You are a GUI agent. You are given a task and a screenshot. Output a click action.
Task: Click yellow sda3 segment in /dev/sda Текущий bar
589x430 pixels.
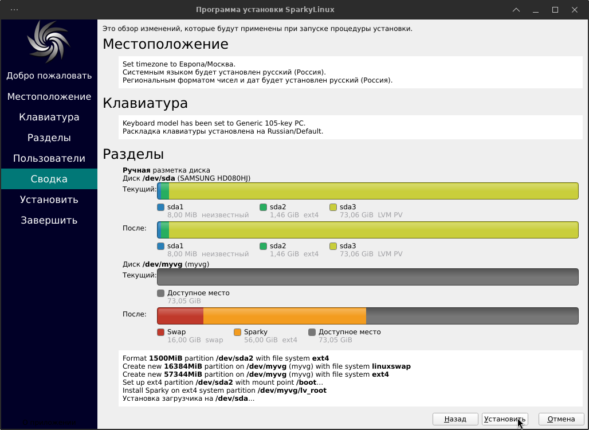pos(374,191)
